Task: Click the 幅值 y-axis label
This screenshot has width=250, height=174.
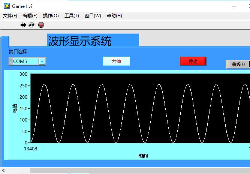Action: (15, 108)
